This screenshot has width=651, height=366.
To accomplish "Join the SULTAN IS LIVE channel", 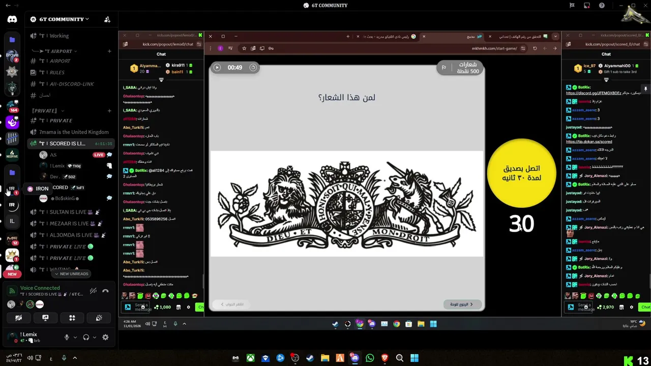I will click(71, 212).
